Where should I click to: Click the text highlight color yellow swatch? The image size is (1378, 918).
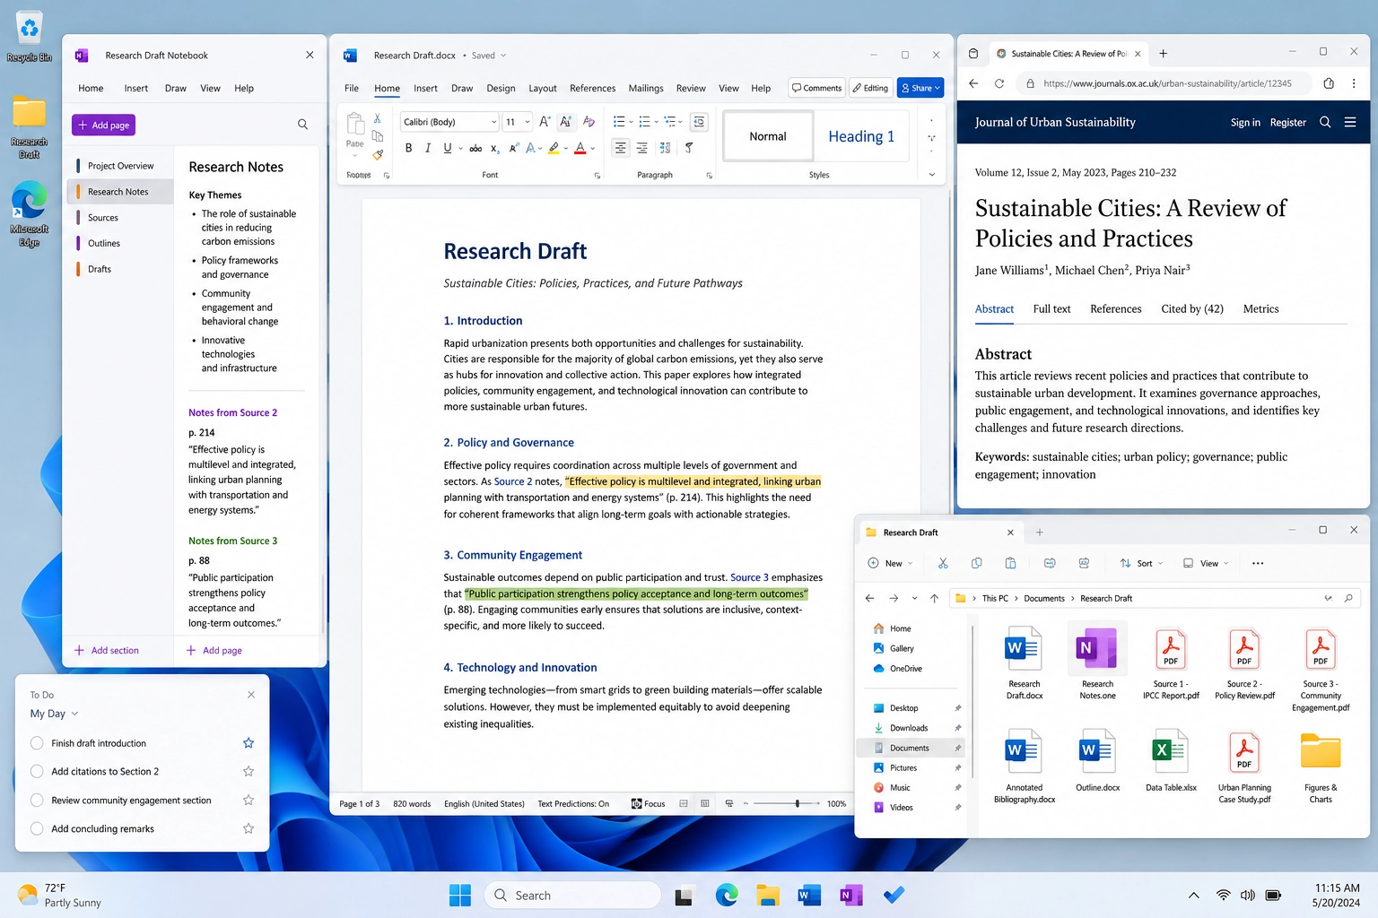pyautogui.click(x=554, y=148)
